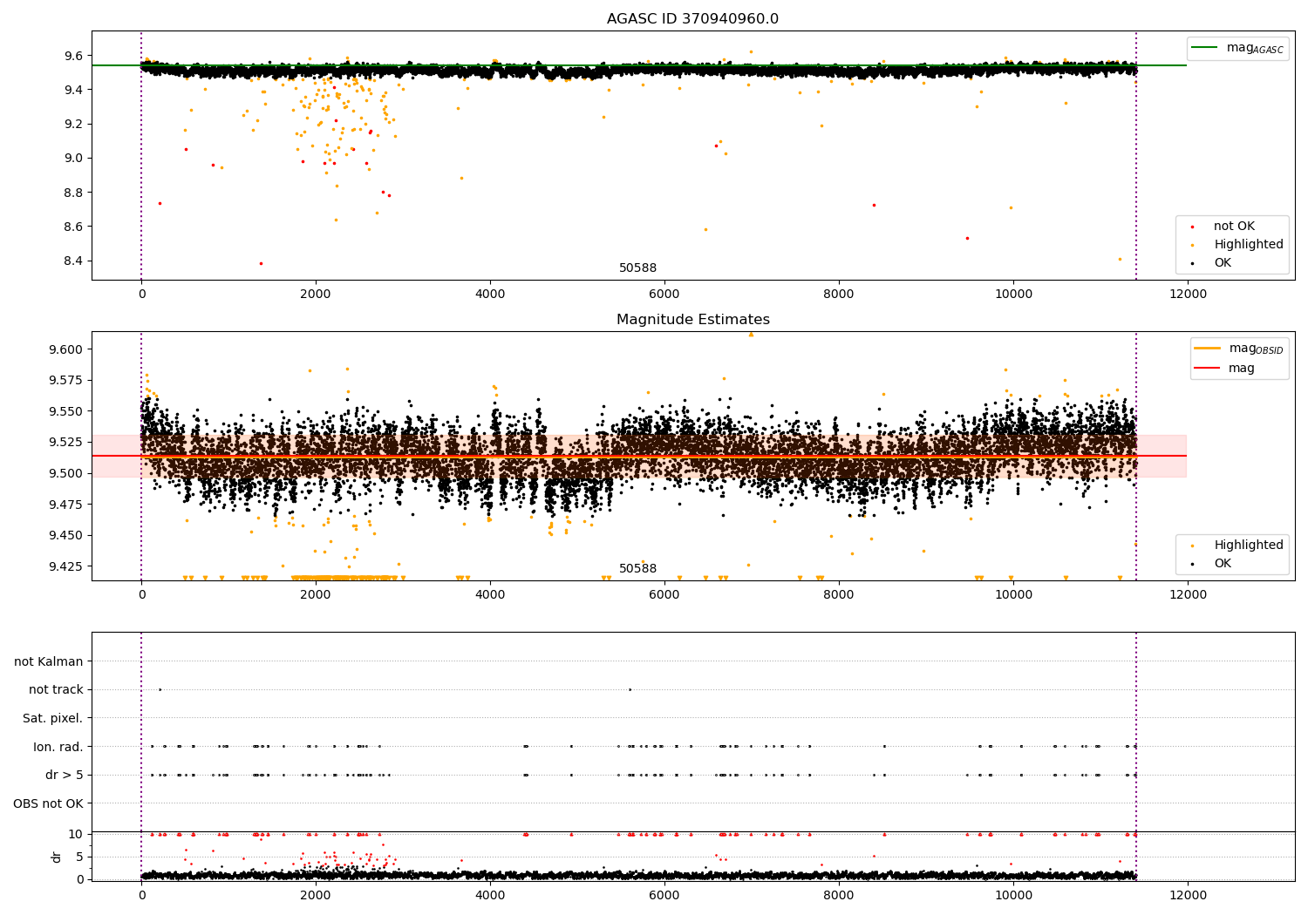Click the '6000' x-tick under the top plot

point(664,295)
